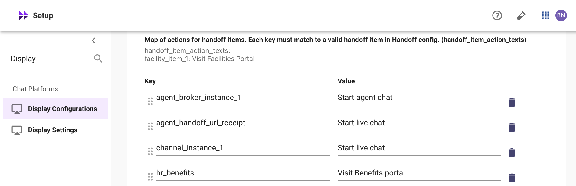Click the search magnifier icon in sidebar

point(98,58)
